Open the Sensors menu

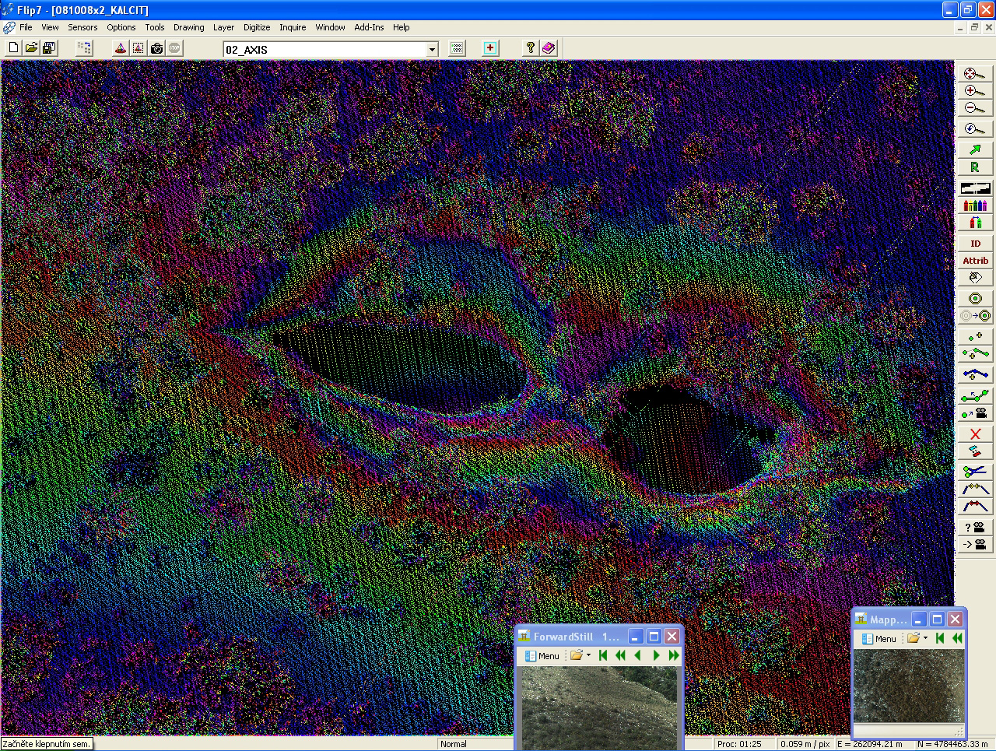pyautogui.click(x=82, y=27)
